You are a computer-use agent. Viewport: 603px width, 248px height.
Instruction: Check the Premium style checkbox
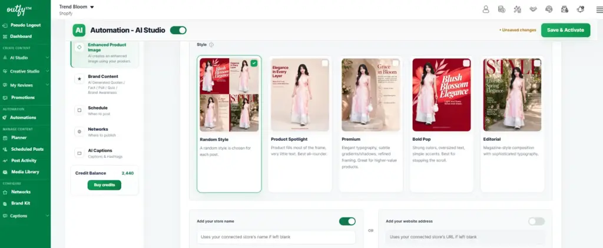pyautogui.click(x=396, y=63)
